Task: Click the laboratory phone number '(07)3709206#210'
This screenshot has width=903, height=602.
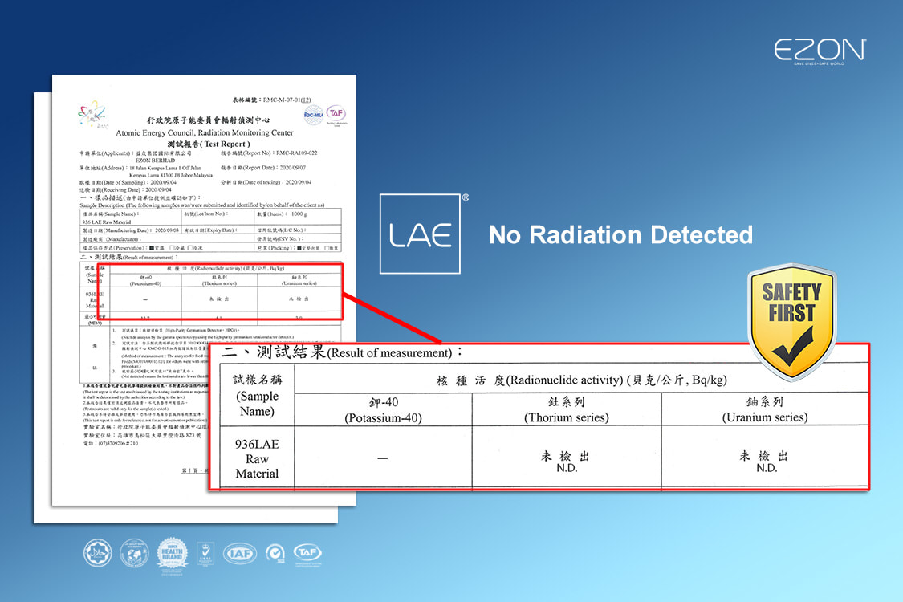Action: (117, 444)
